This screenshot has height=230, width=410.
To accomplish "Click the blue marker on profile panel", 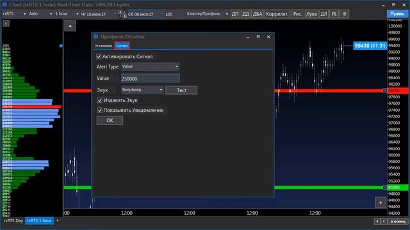I will [x=61, y=46].
